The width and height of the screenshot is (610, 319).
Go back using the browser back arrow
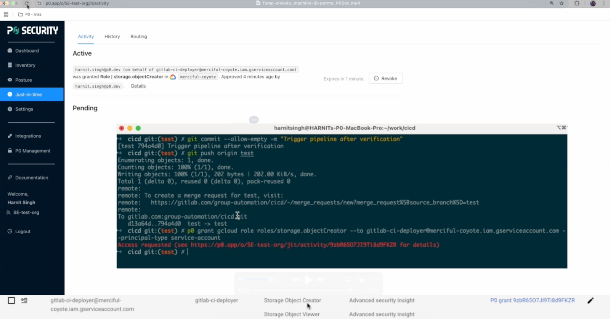click(x=5, y=3)
